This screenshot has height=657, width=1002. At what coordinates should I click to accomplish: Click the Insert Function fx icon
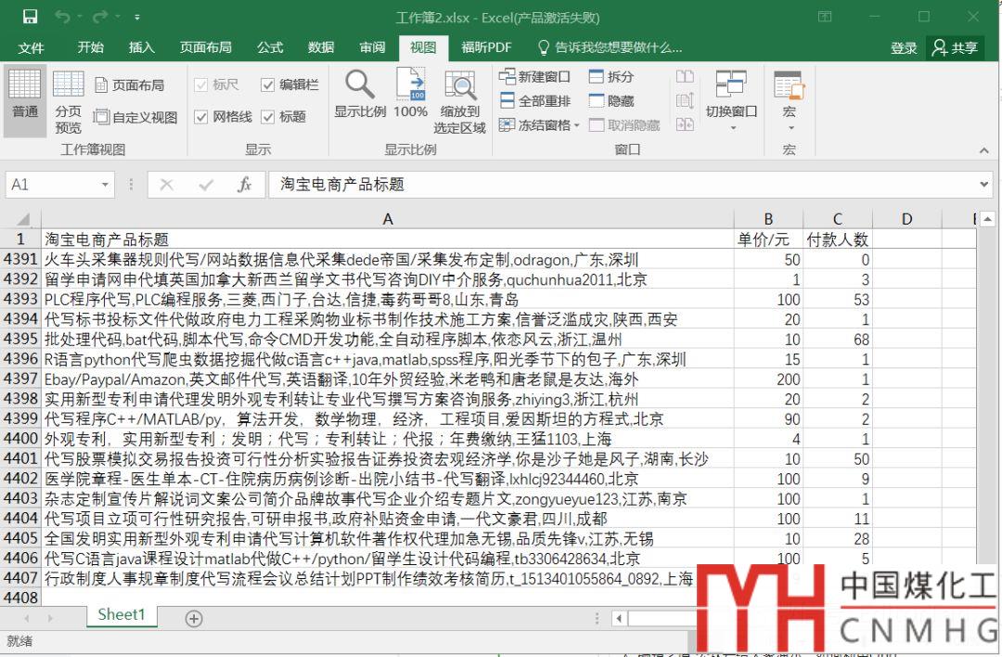(x=244, y=185)
